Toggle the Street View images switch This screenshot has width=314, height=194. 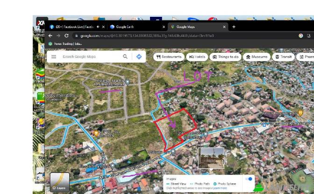pyautogui.click(x=249, y=179)
